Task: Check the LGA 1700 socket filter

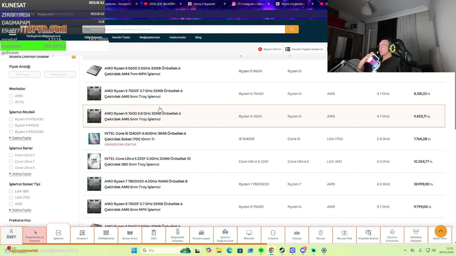Action: tap(11, 198)
